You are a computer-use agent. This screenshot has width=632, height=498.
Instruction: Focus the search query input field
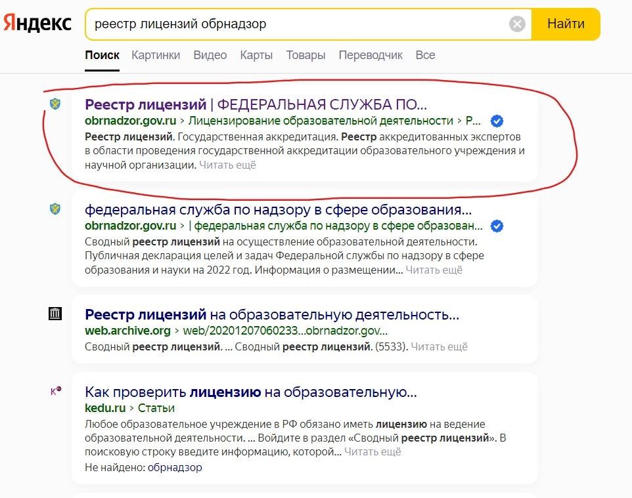tap(296, 24)
